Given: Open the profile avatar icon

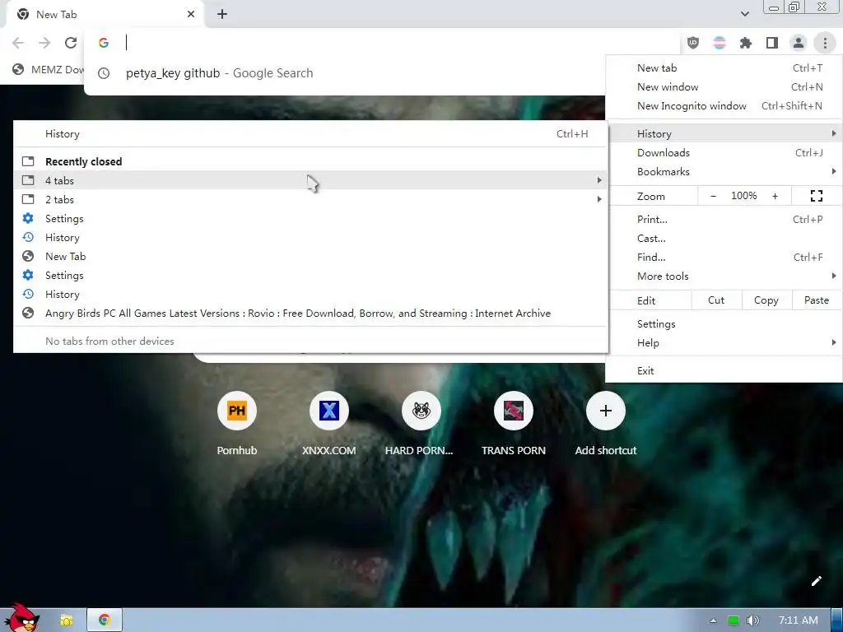Looking at the screenshot, I should 799,43.
